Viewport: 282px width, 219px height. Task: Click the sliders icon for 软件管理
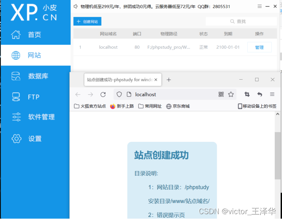16,117
